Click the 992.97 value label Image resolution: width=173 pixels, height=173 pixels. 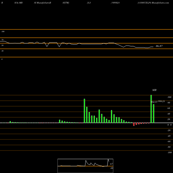click(154, 102)
